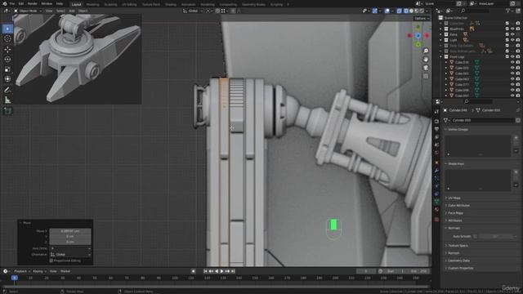Expand the Texture Space panel
The width and height of the screenshot is (523, 294).
tap(458, 246)
